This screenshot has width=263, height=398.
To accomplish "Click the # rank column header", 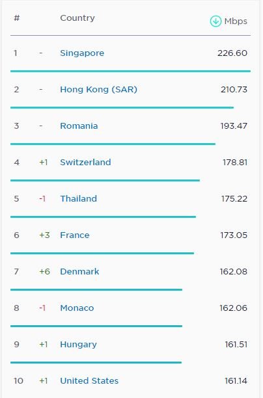I will [x=17, y=18].
